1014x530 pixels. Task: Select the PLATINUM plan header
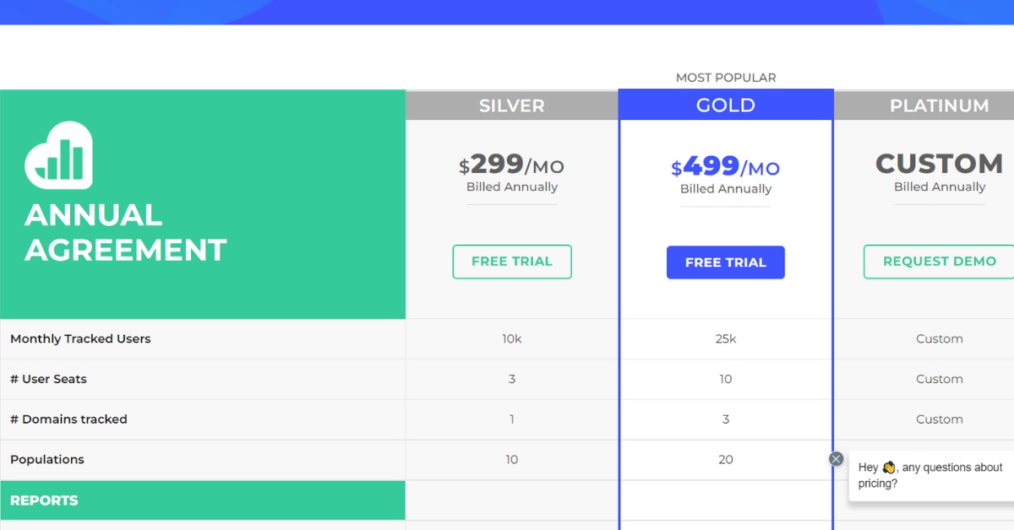(x=924, y=105)
